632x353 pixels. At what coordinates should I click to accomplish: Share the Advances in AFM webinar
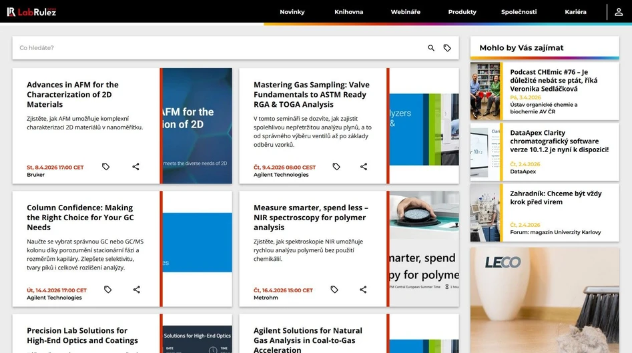[x=135, y=167]
